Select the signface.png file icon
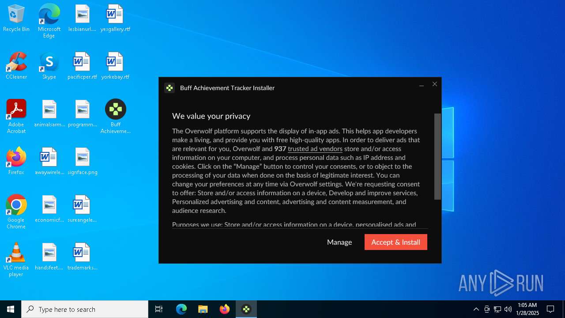Viewport: 565px width, 318px height. (82, 162)
